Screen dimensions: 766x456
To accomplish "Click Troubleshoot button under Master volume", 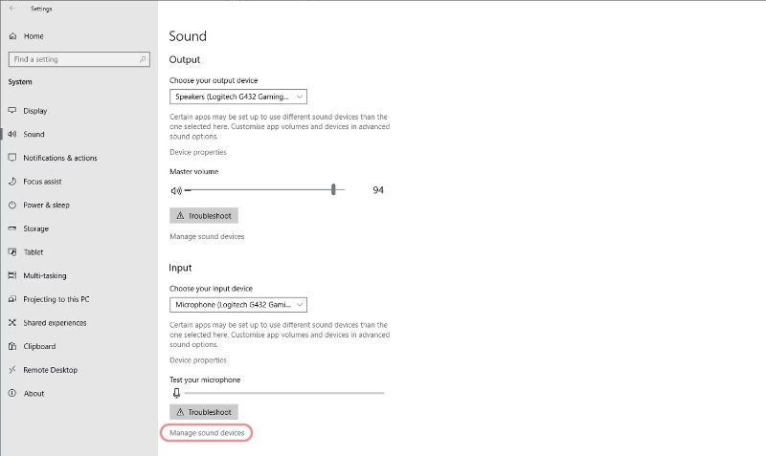I will pos(203,216).
